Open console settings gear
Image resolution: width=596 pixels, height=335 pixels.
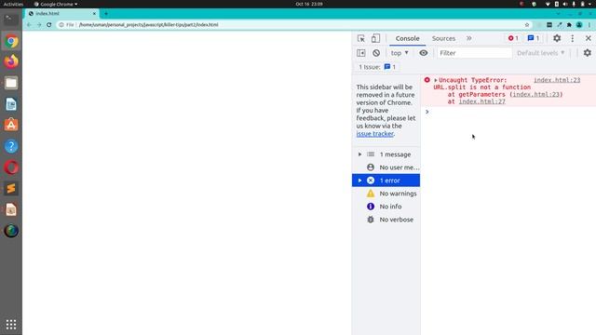588,53
